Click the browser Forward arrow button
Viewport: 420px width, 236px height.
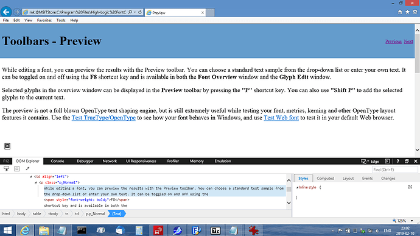[16, 12]
